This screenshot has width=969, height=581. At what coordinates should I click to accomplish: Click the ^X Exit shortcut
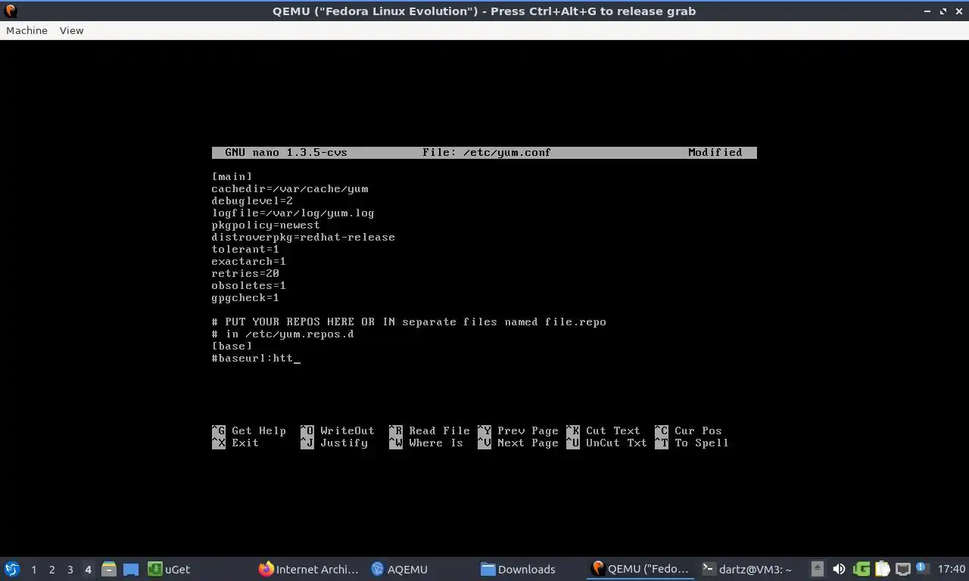click(235, 443)
